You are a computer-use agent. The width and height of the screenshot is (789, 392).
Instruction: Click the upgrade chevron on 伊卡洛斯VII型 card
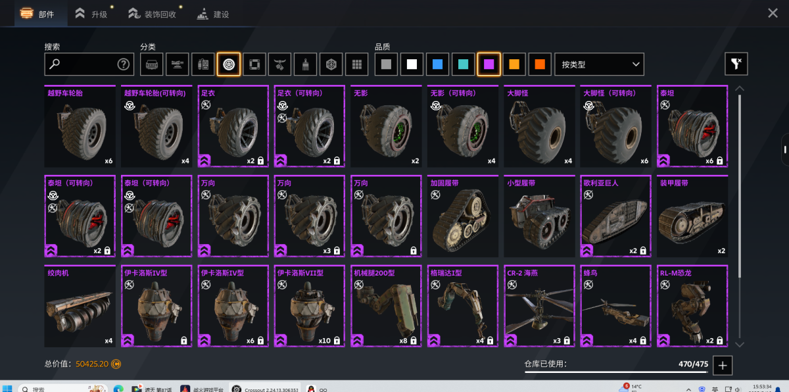tap(281, 340)
